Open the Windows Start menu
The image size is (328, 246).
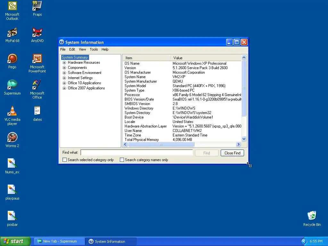coord(15,241)
